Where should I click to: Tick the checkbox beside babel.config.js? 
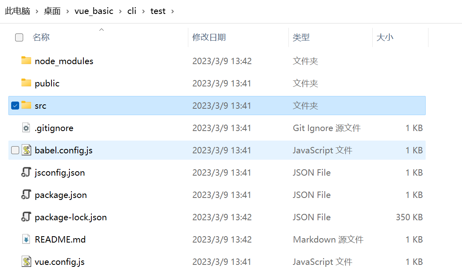(x=15, y=150)
